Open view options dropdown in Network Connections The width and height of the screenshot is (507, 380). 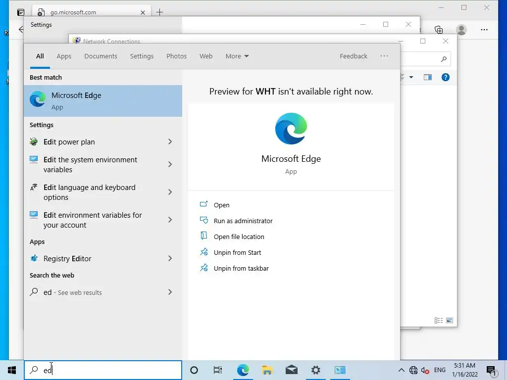coord(411,77)
